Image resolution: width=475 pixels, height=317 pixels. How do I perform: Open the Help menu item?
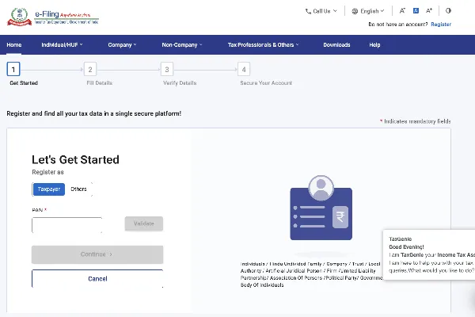(374, 45)
